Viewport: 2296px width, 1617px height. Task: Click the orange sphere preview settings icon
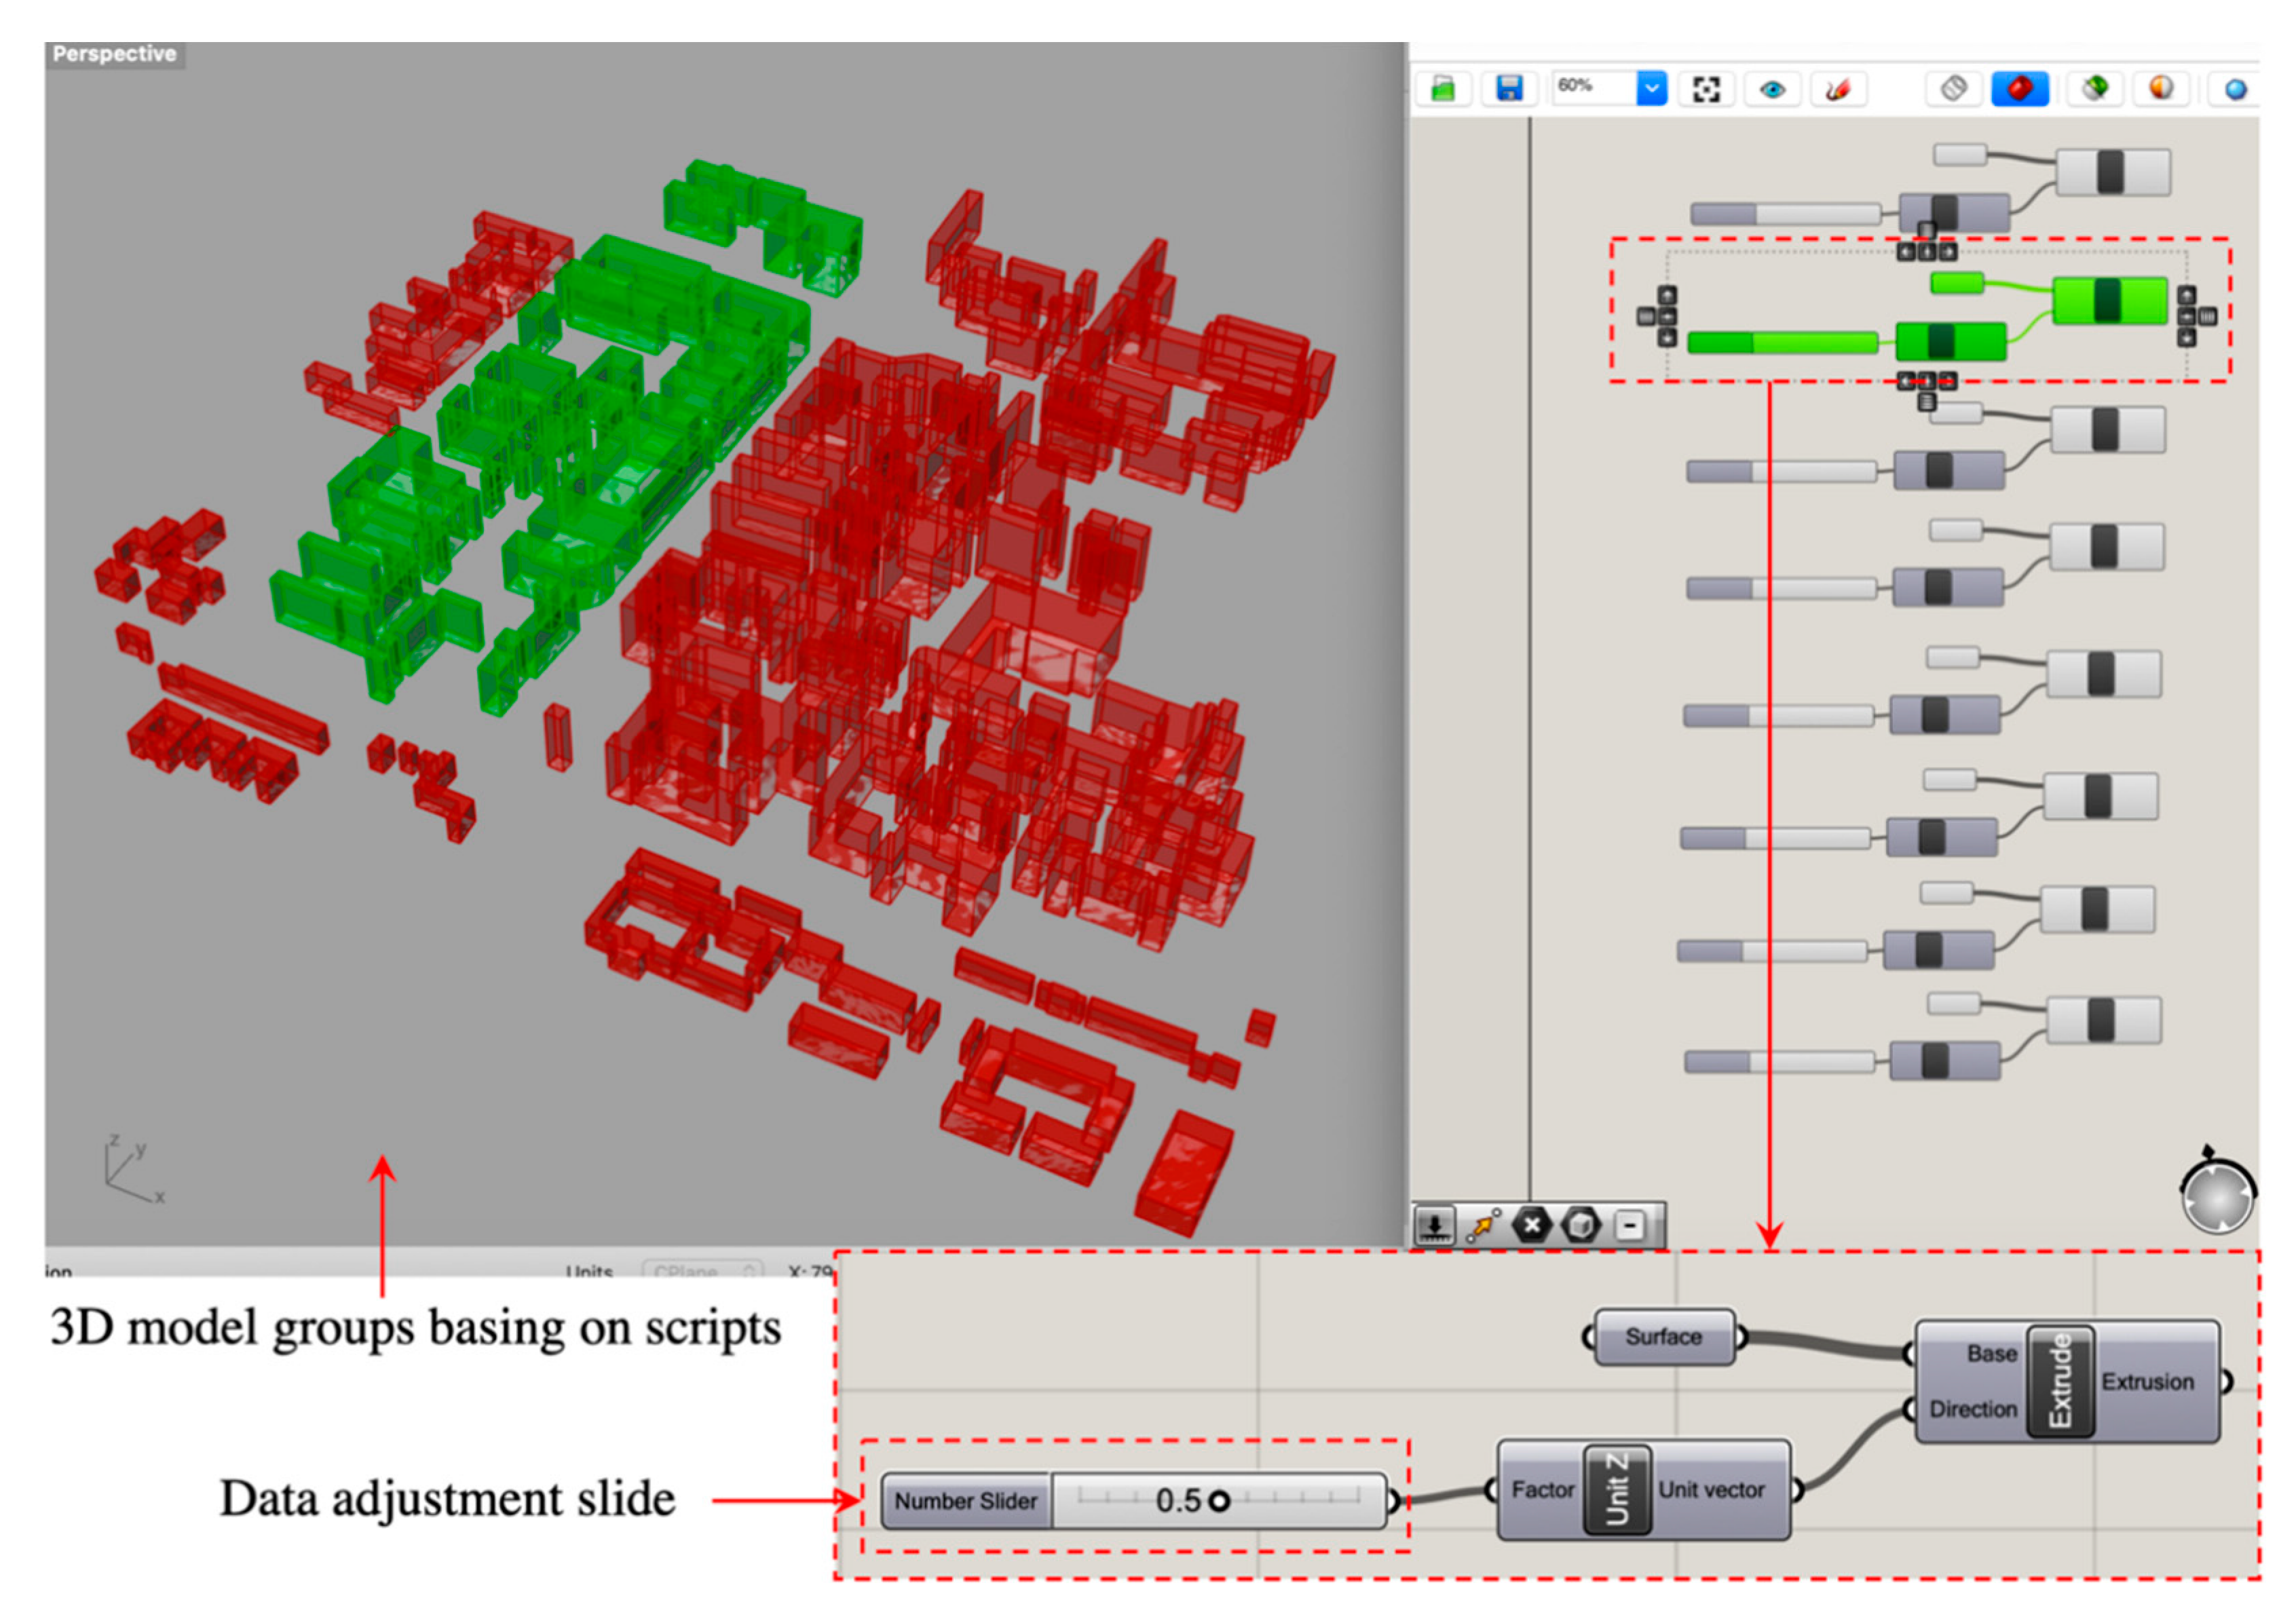pos(2161,89)
